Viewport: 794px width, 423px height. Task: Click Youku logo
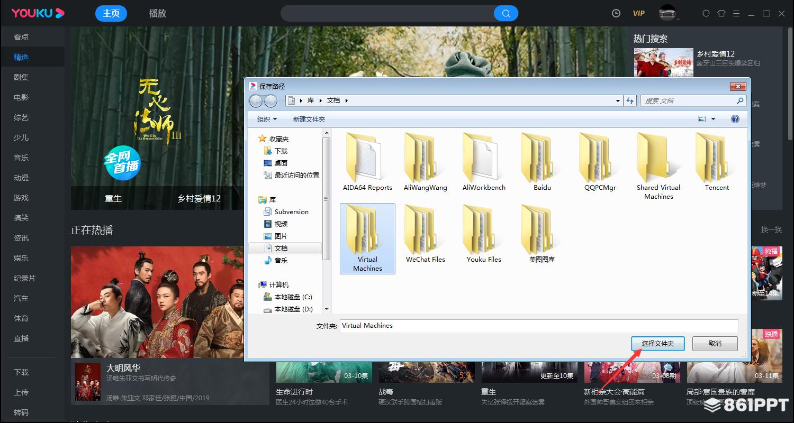[38, 13]
